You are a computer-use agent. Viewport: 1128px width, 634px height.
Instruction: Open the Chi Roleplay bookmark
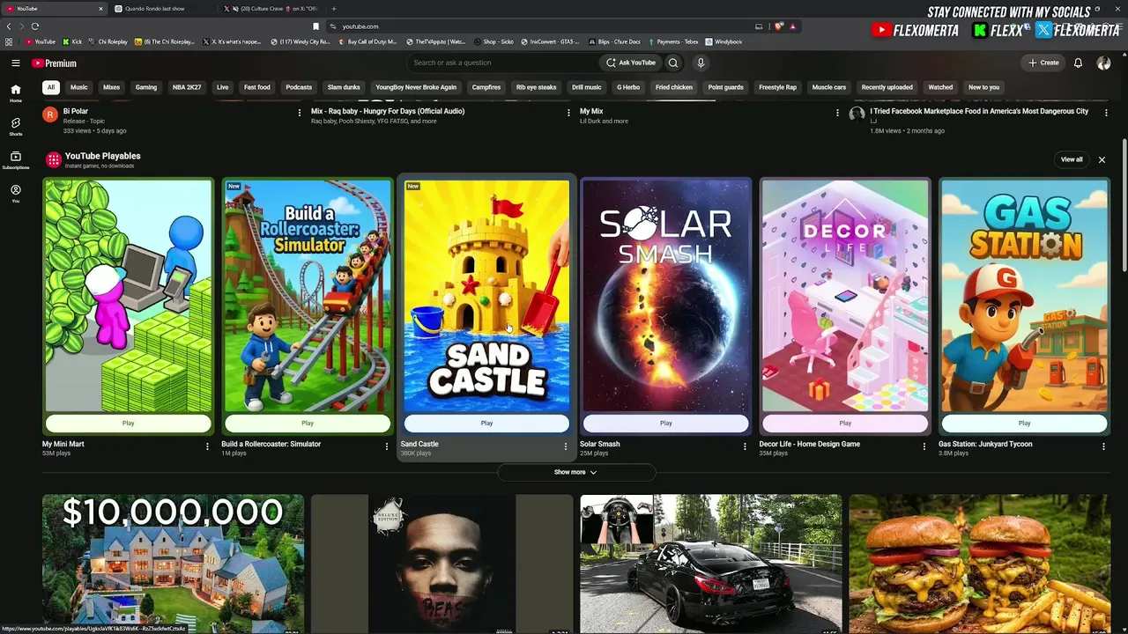pos(109,41)
